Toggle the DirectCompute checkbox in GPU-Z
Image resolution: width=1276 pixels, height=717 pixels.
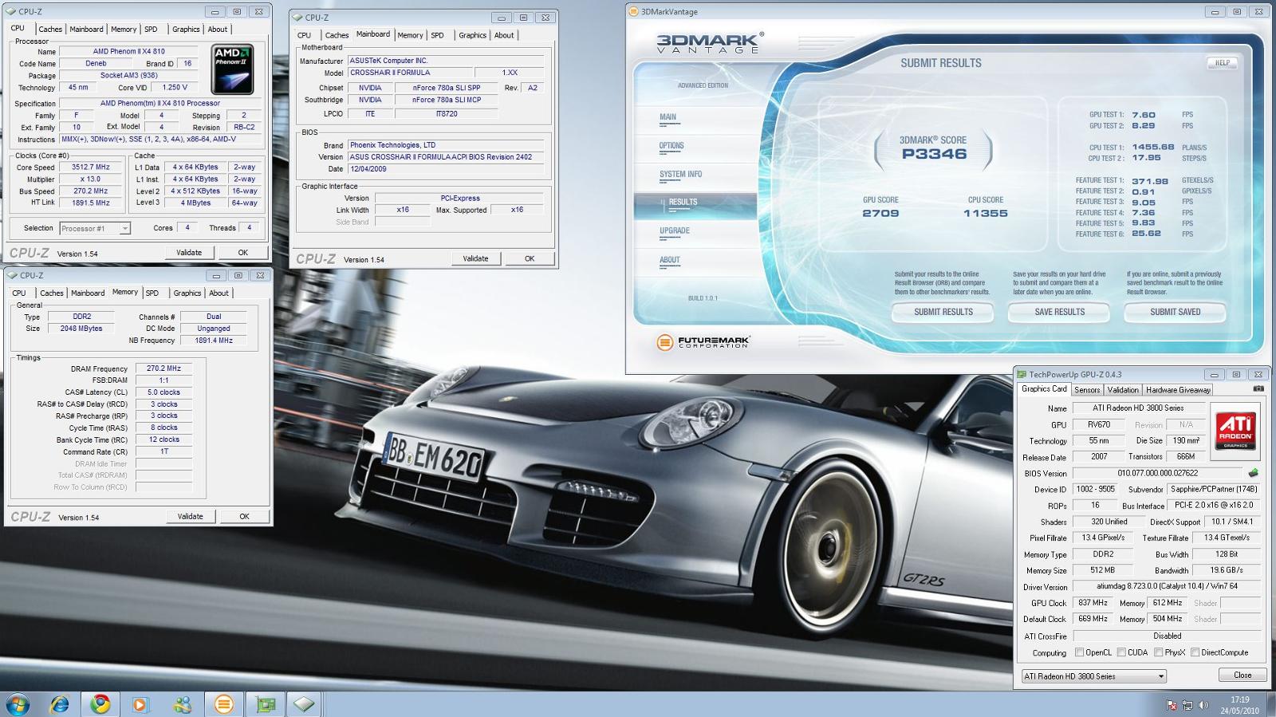1195,652
